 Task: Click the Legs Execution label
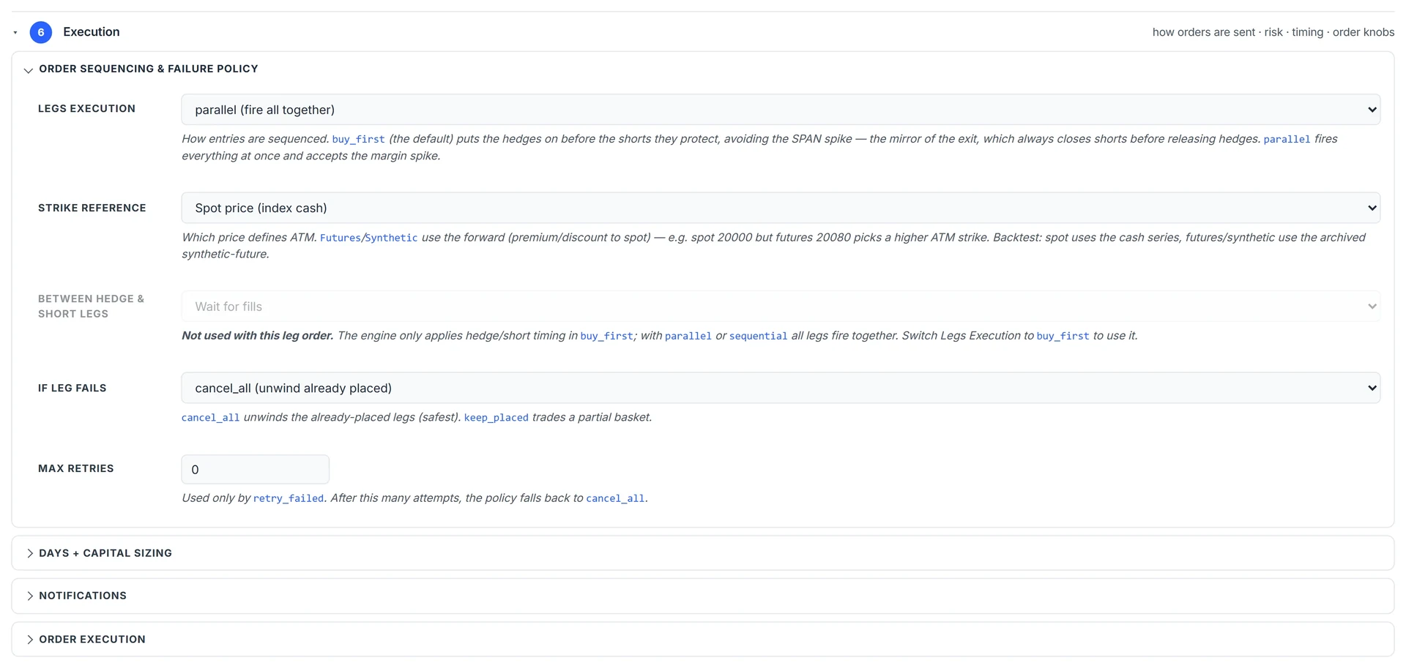coord(86,108)
